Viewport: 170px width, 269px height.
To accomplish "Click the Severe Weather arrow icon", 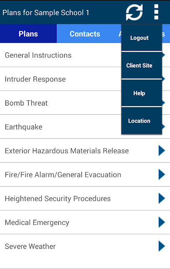I will [x=162, y=246].
